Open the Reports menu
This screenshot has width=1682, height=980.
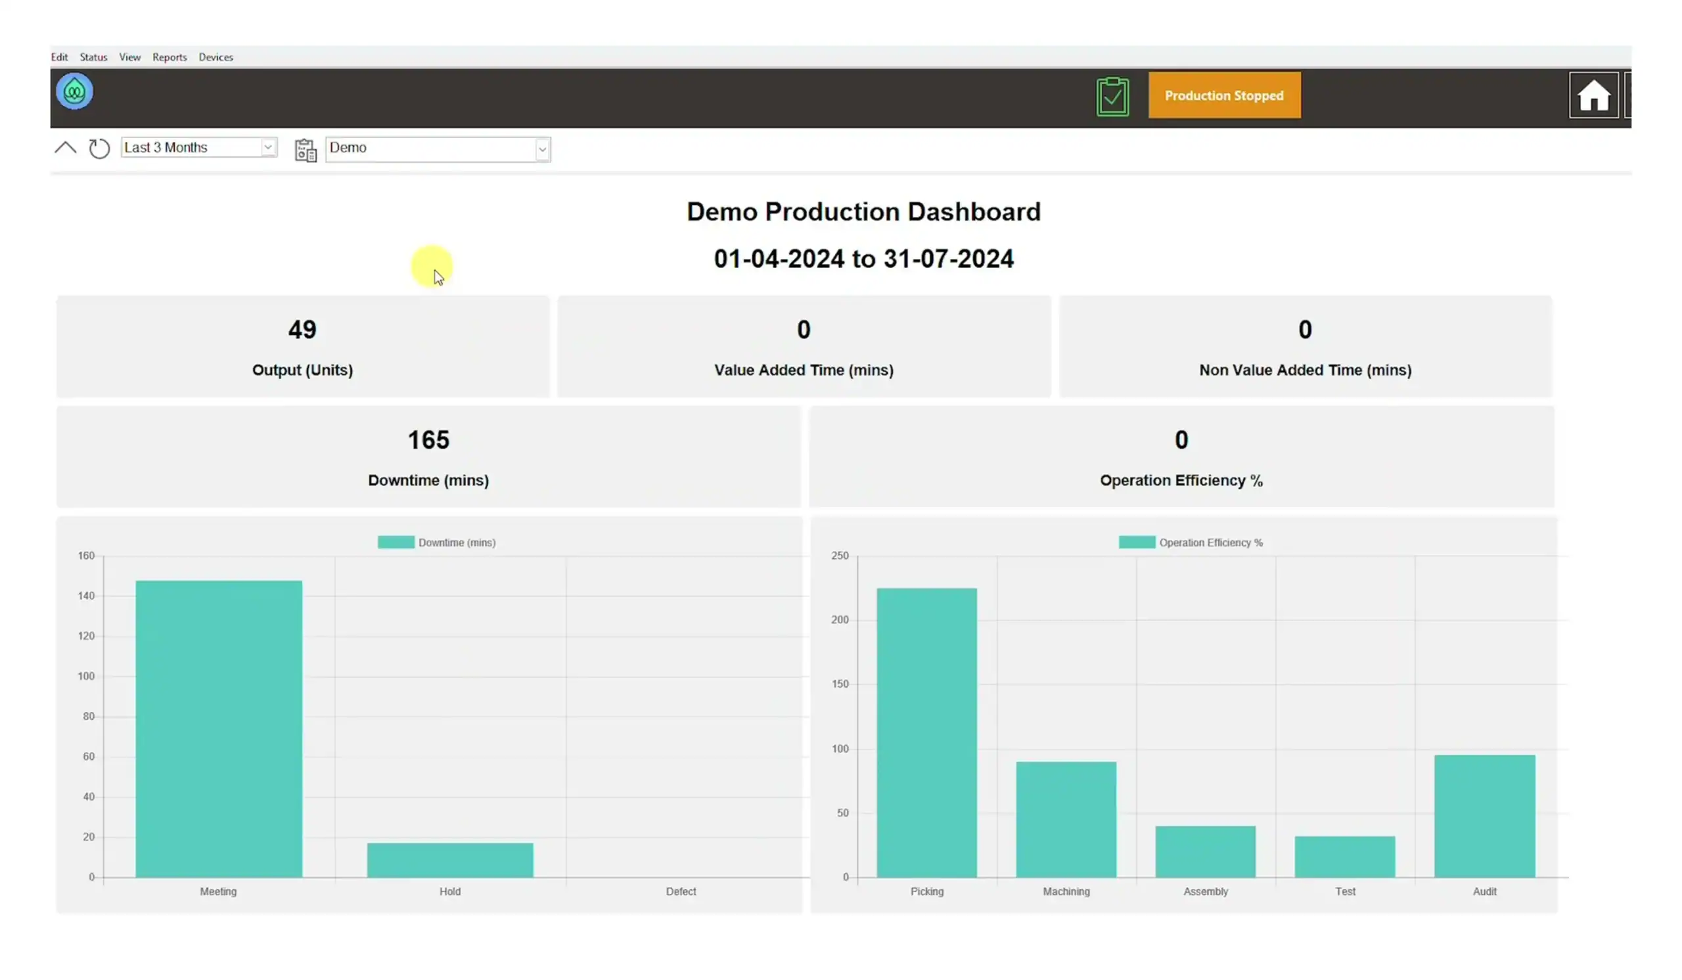(x=170, y=57)
